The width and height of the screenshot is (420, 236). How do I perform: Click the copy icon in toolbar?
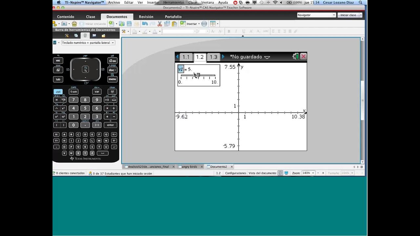167,24
